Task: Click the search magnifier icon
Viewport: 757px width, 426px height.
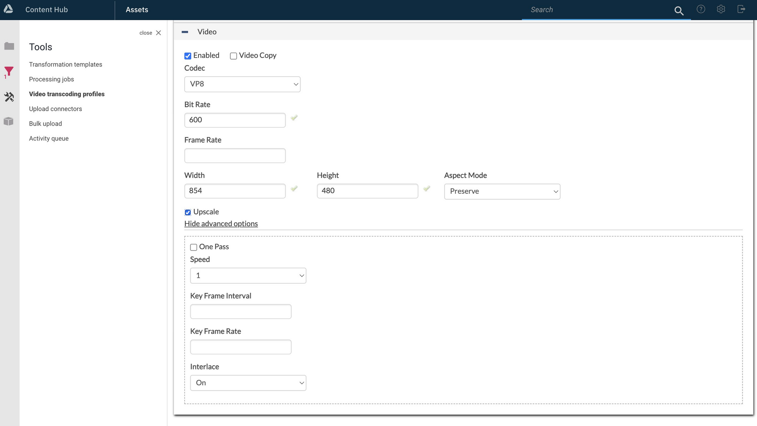Action: [x=679, y=11]
